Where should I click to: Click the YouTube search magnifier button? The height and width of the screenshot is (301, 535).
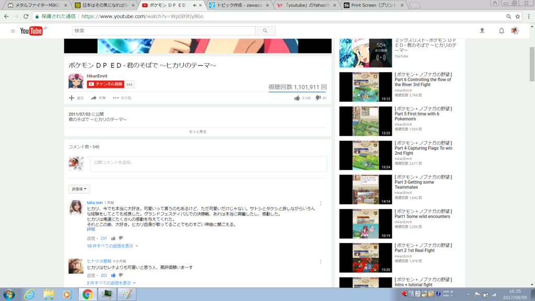click(265, 31)
